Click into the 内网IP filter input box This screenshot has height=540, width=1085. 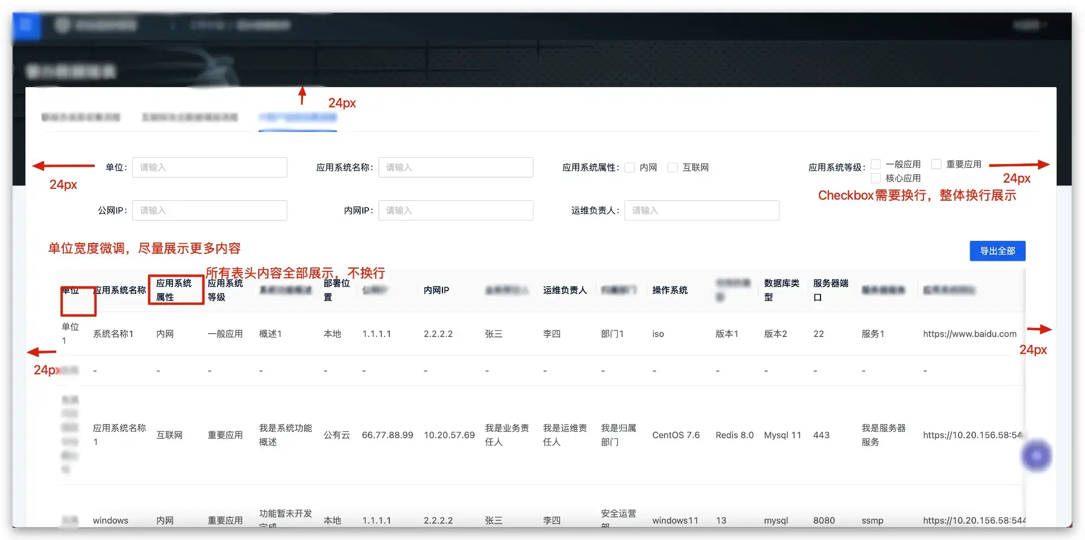[x=455, y=210]
